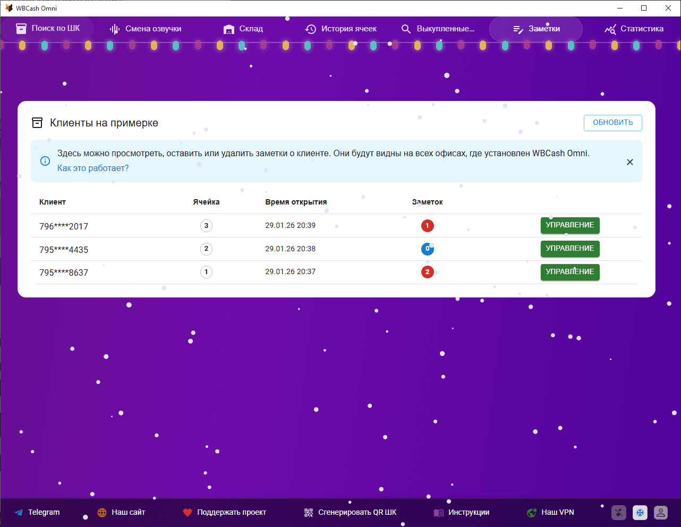Click the Сгенерировать QR ШК icon
The height and width of the screenshot is (527, 681).
pos(309,513)
